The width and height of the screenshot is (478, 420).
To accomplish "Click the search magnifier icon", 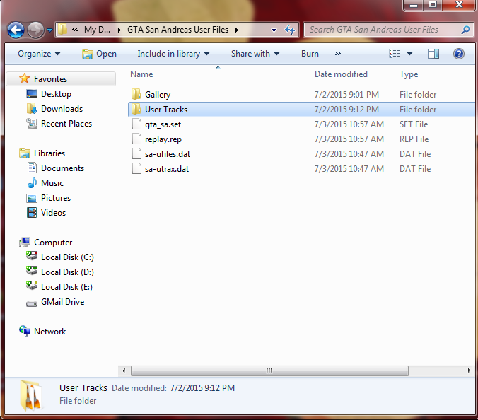I will point(465,30).
